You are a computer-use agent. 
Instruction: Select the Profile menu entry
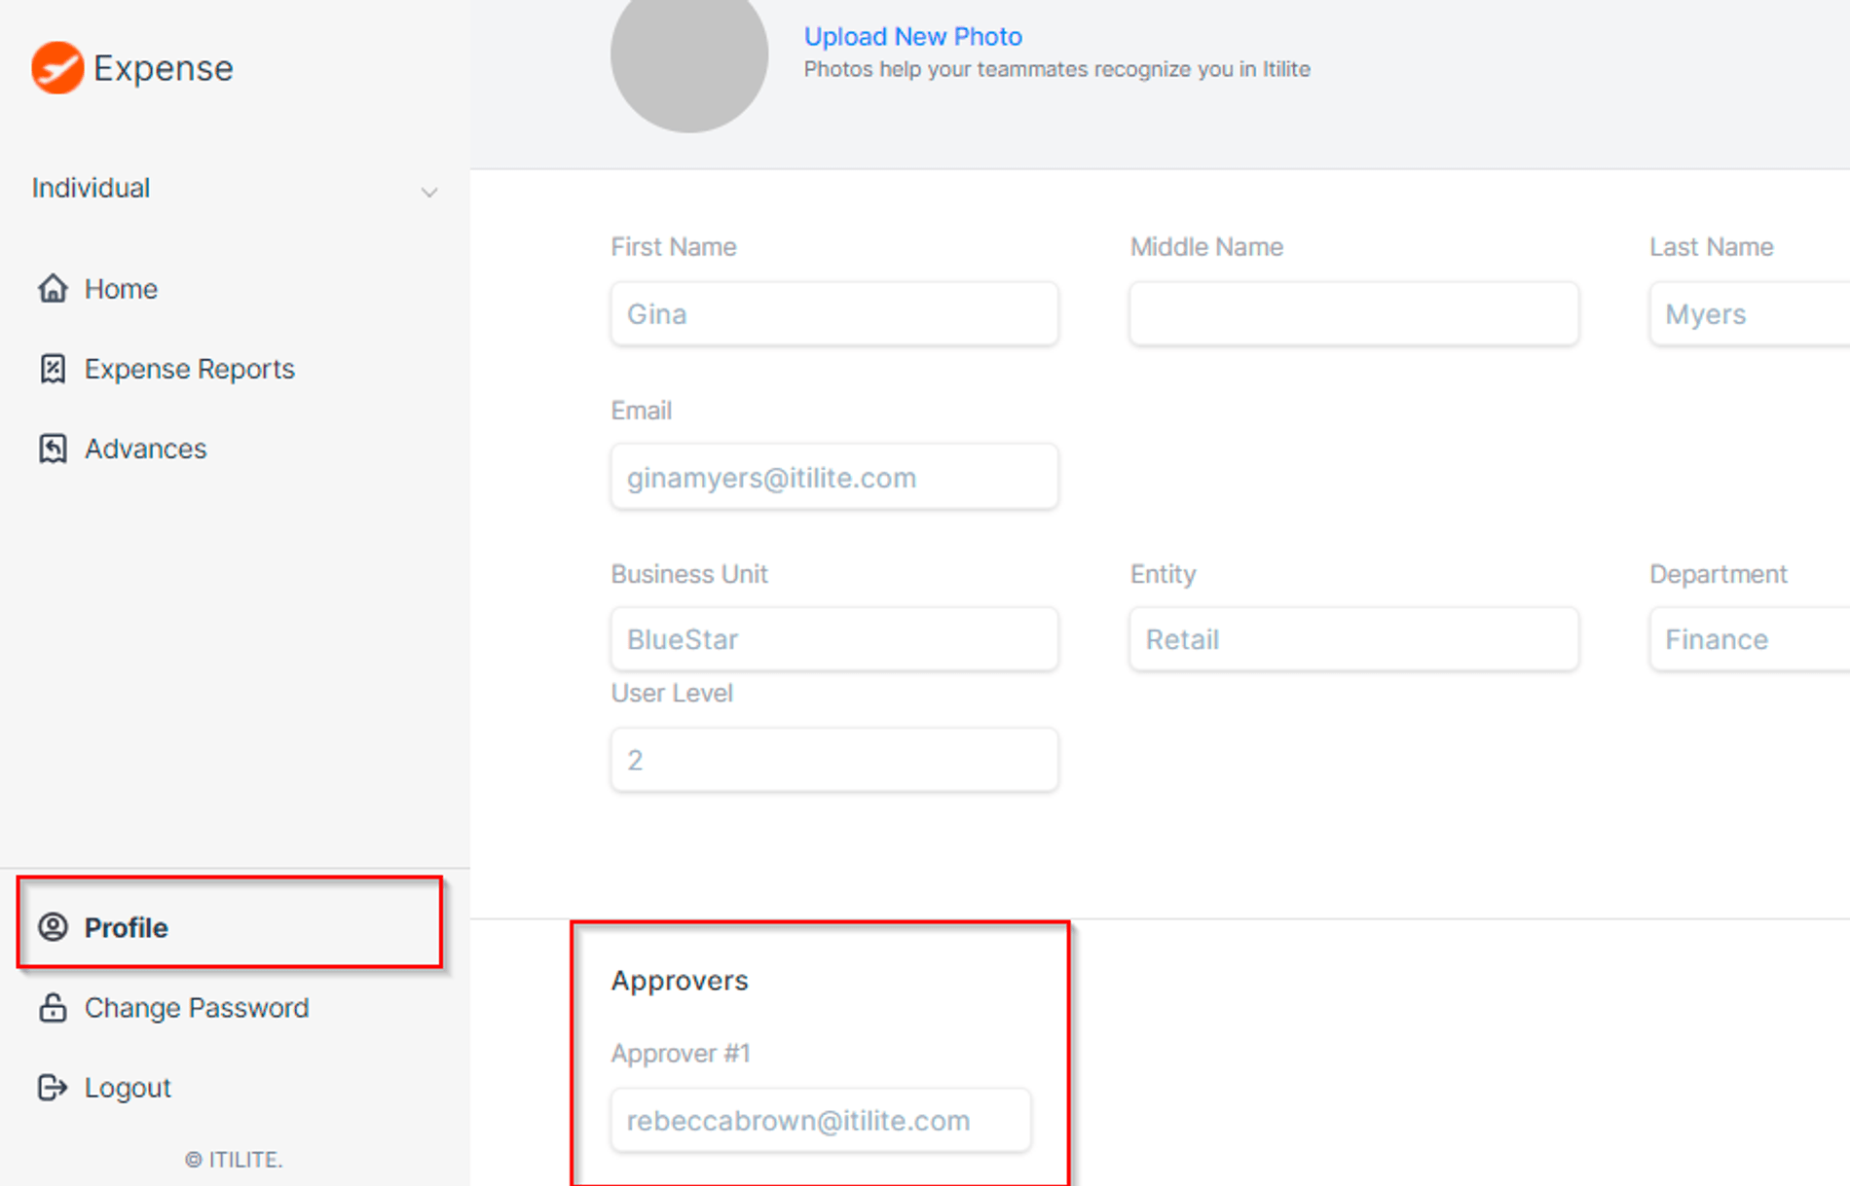[x=230, y=922]
